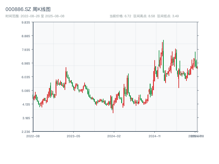
Task: Click the 当前价格 6.72 label
Action: 120,16
